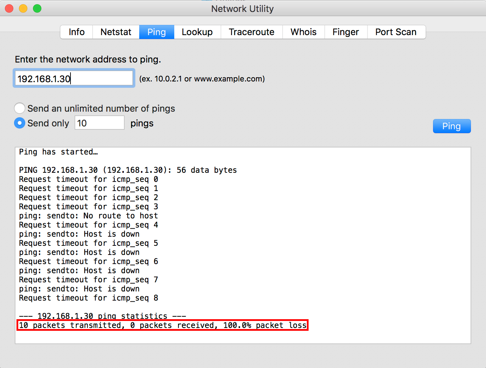Select the Finger tab

345,32
